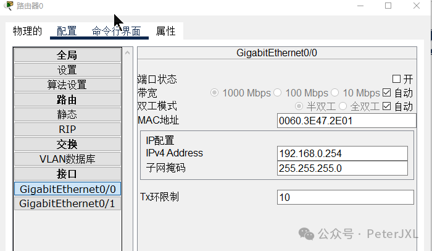Screen dimensions: 432x251
Task: Switch to the 物理的 tab
Action: [27, 31]
